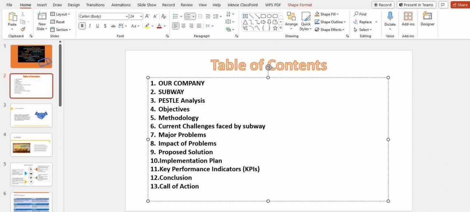
Task: Open the Shape Outline dropdown arrow
Action: pos(345,22)
